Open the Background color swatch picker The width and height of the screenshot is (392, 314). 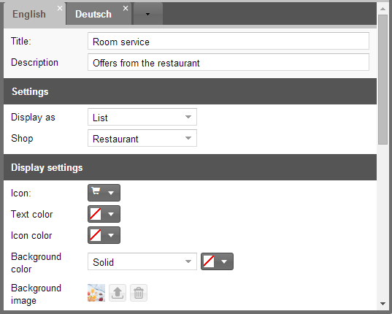tap(217, 261)
